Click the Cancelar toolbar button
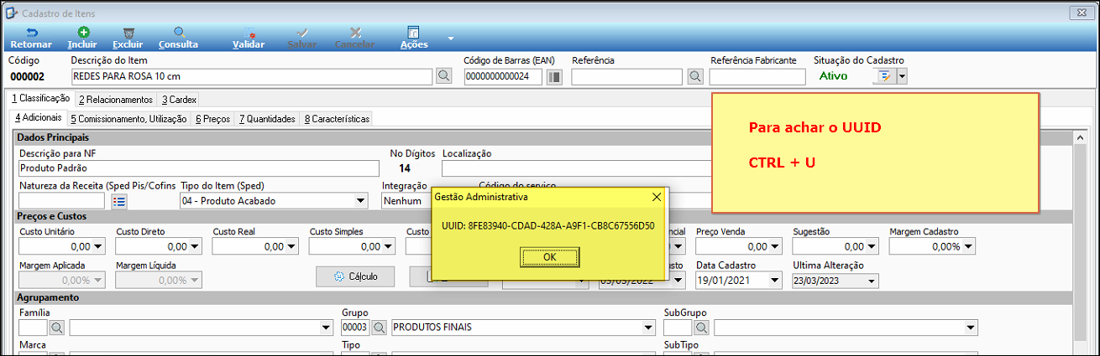 tap(354, 38)
